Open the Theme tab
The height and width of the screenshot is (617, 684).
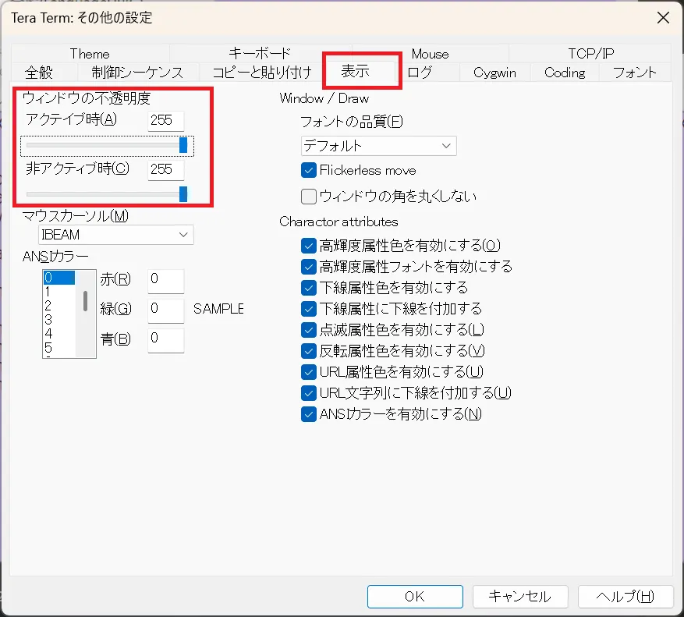point(89,55)
